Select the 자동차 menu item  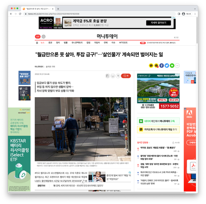click(x=97, y=43)
